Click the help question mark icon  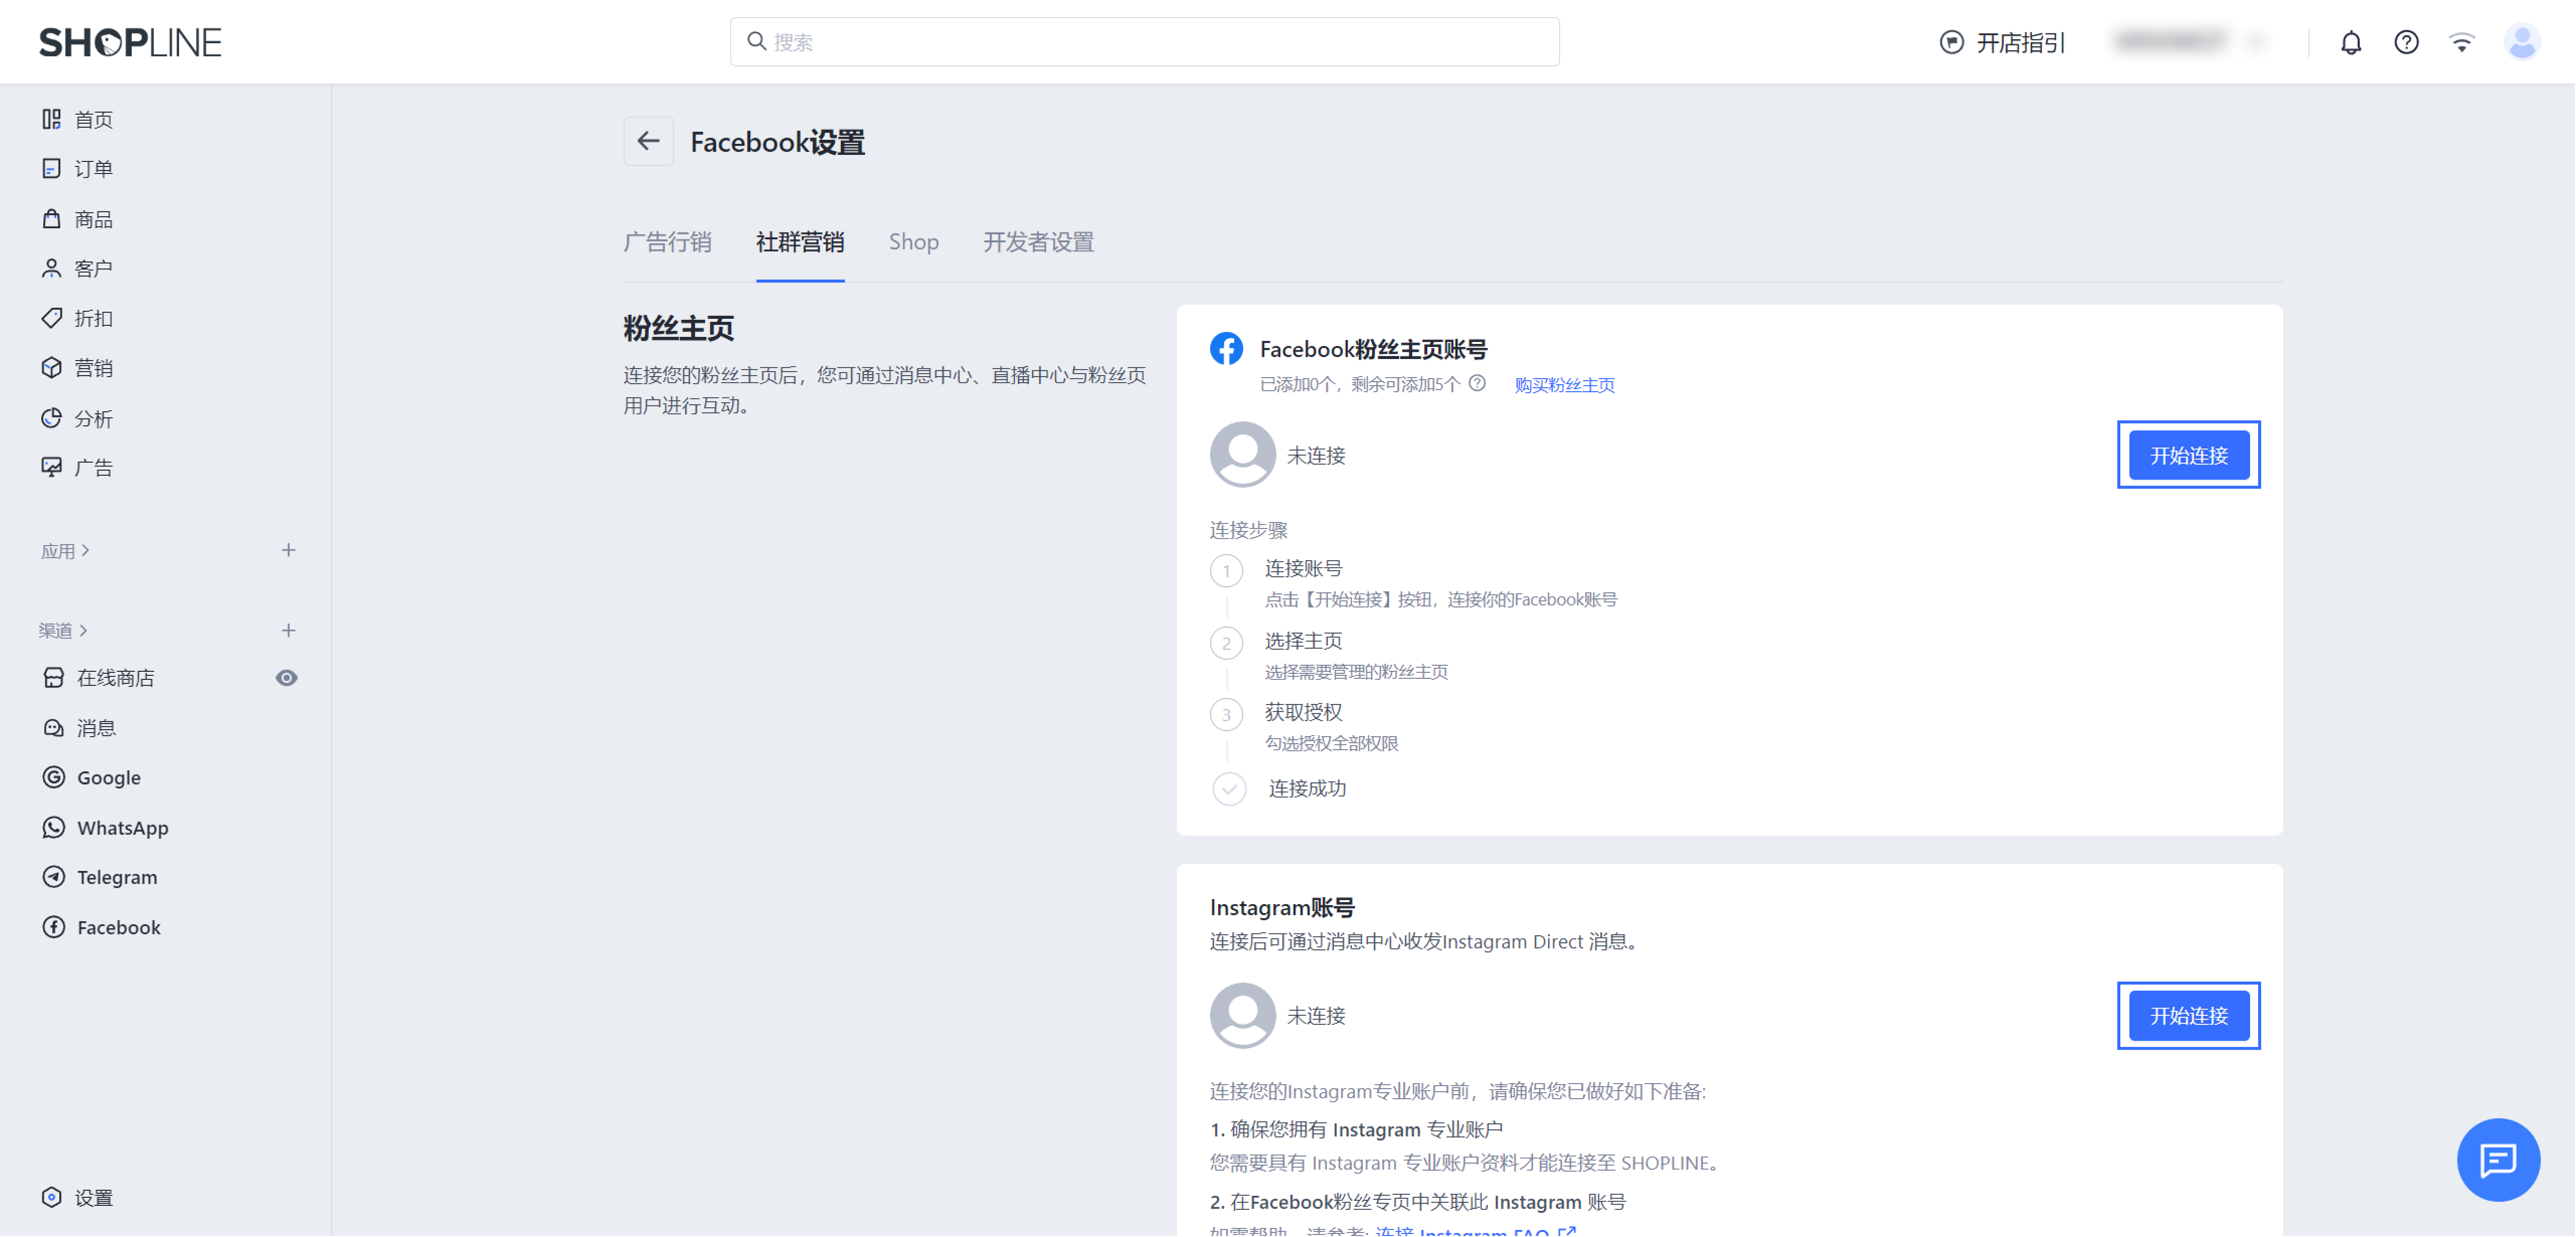click(x=2407, y=42)
